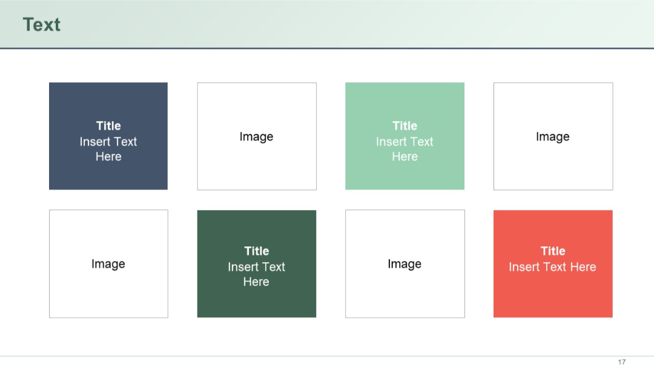The image size is (654, 368).
Task: Select the light green Title box
Action: pyautogui.click(x=405, y=136)
